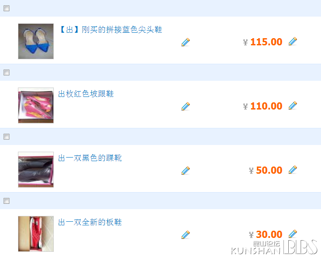Open link 【出】刚买的拼接蓝色尖头鞋

[x=111, y=30]
